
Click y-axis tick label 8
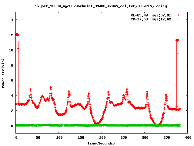click(12, 65)
